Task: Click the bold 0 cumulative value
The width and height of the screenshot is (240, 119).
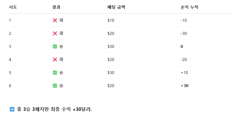Action: pos(182,46)
